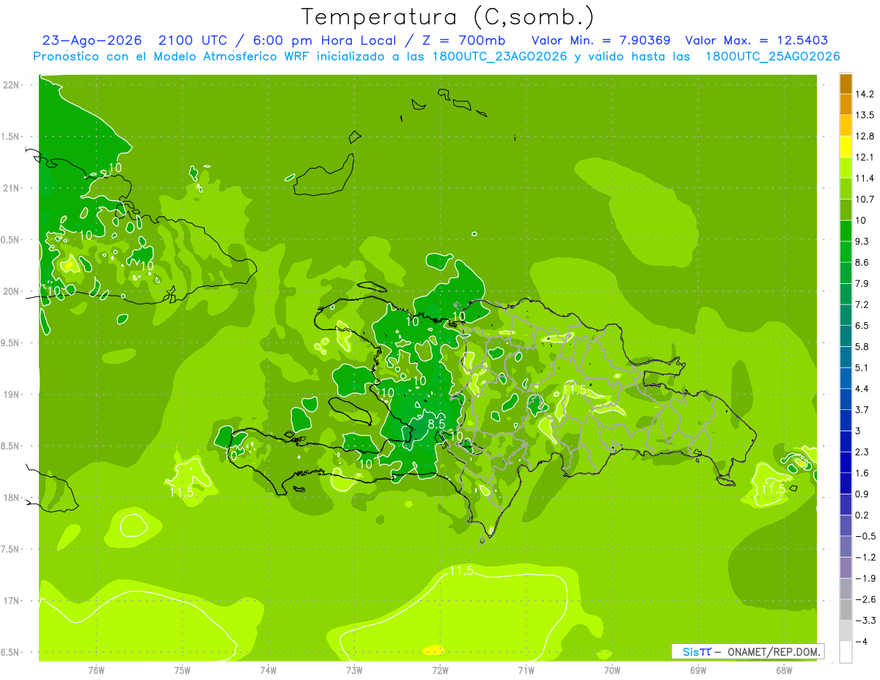Click the purple swatch between -1.9 and -1.2

pyautogui.click(x=846, y=568)
